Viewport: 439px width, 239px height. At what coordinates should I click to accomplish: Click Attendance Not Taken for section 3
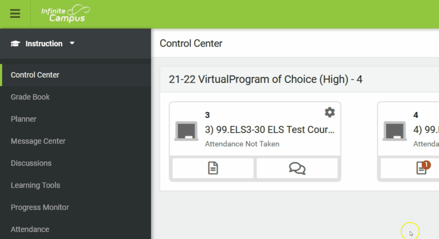[242, 144]
